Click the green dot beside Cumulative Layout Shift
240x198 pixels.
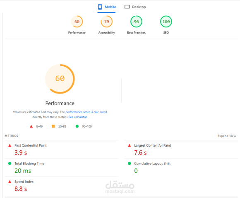130,164
